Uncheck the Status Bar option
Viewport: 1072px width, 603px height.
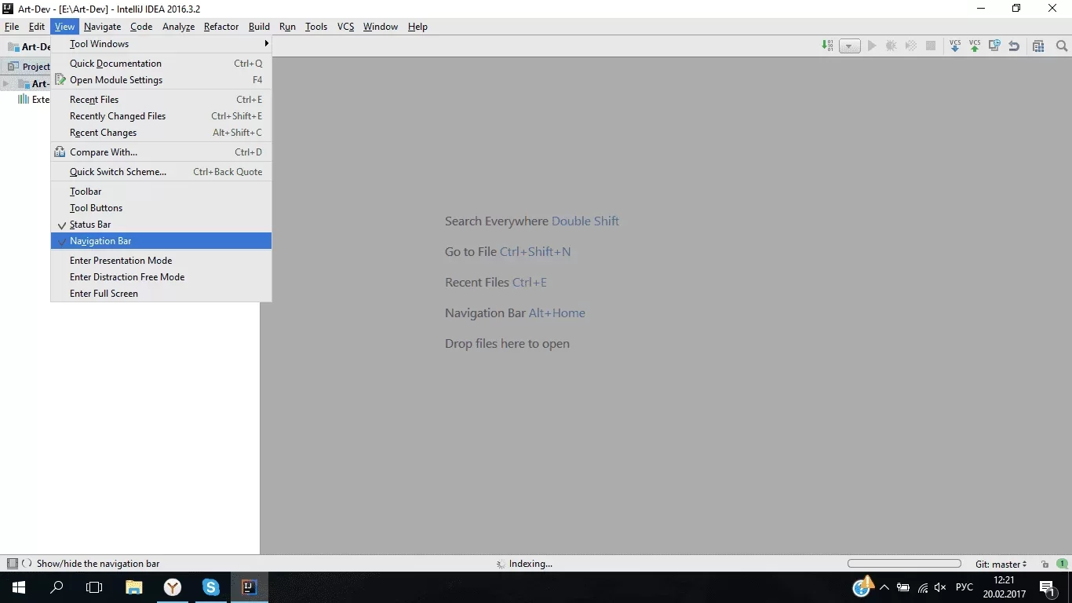pyautogui.click(x=161, y=225)
